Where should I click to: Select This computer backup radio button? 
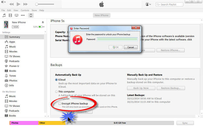click(x=56, y=92)
